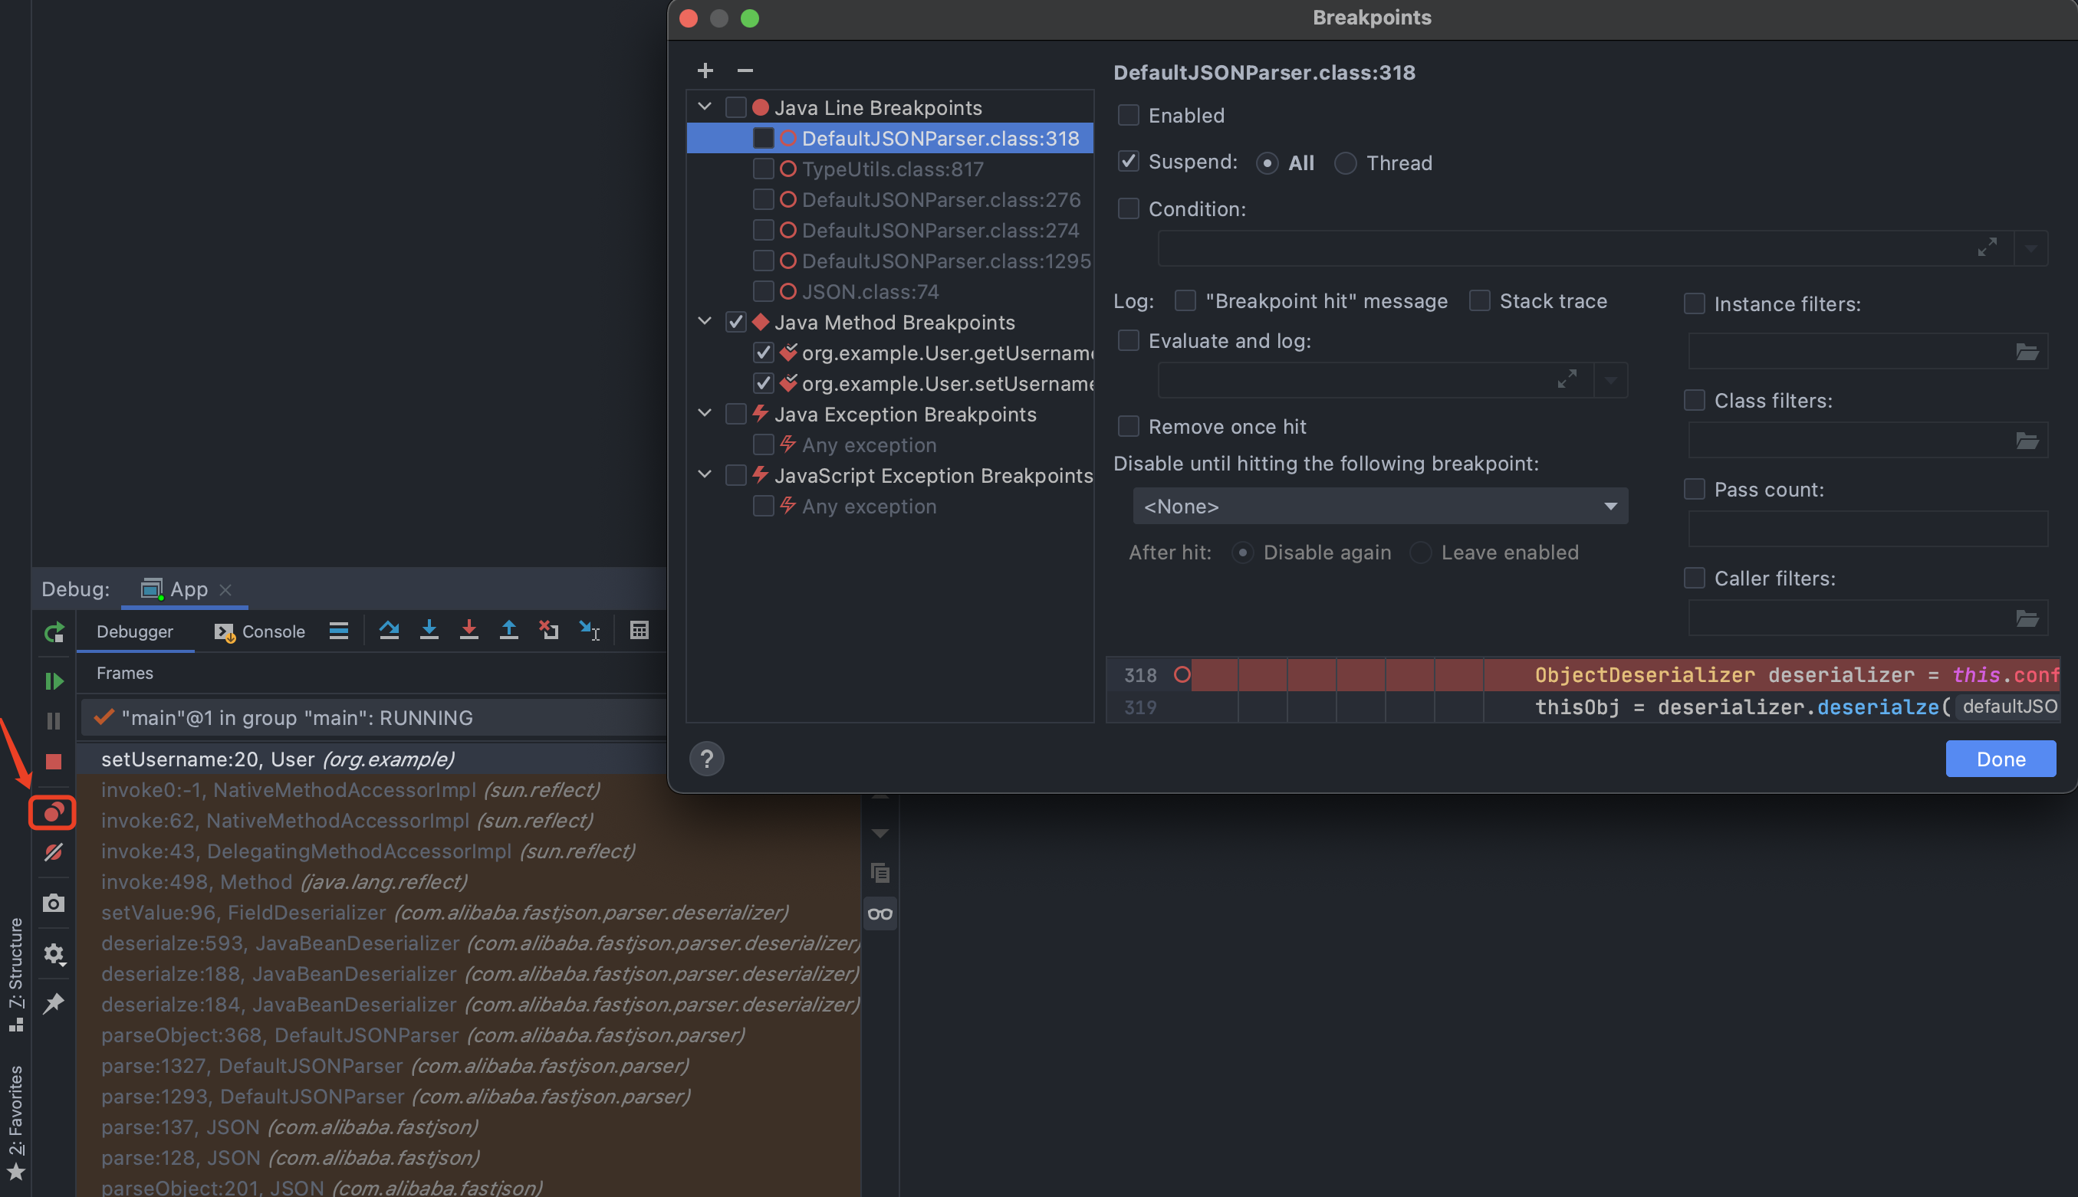The height and width of the screenshot is (1197, 2078).
Task: Toggle the Condition checkbox
Action: tap(1129, 208)
